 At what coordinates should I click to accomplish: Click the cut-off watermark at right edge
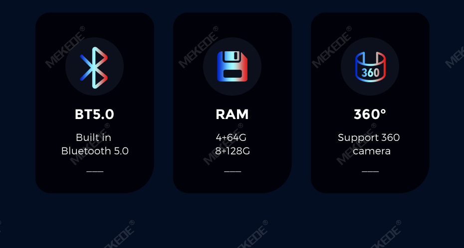coord(455,57)
